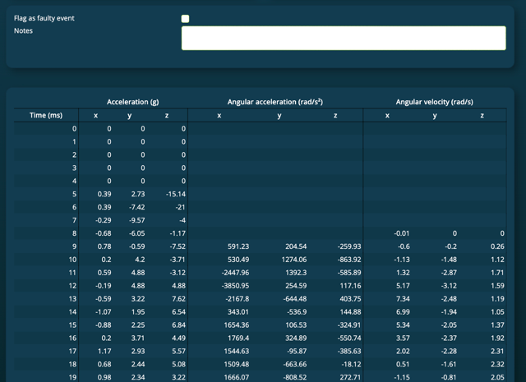The height and width of the screenshot is (382, 526).
Task: Select angular acceleration value -644.48
Action: click(x=295, y=299)
